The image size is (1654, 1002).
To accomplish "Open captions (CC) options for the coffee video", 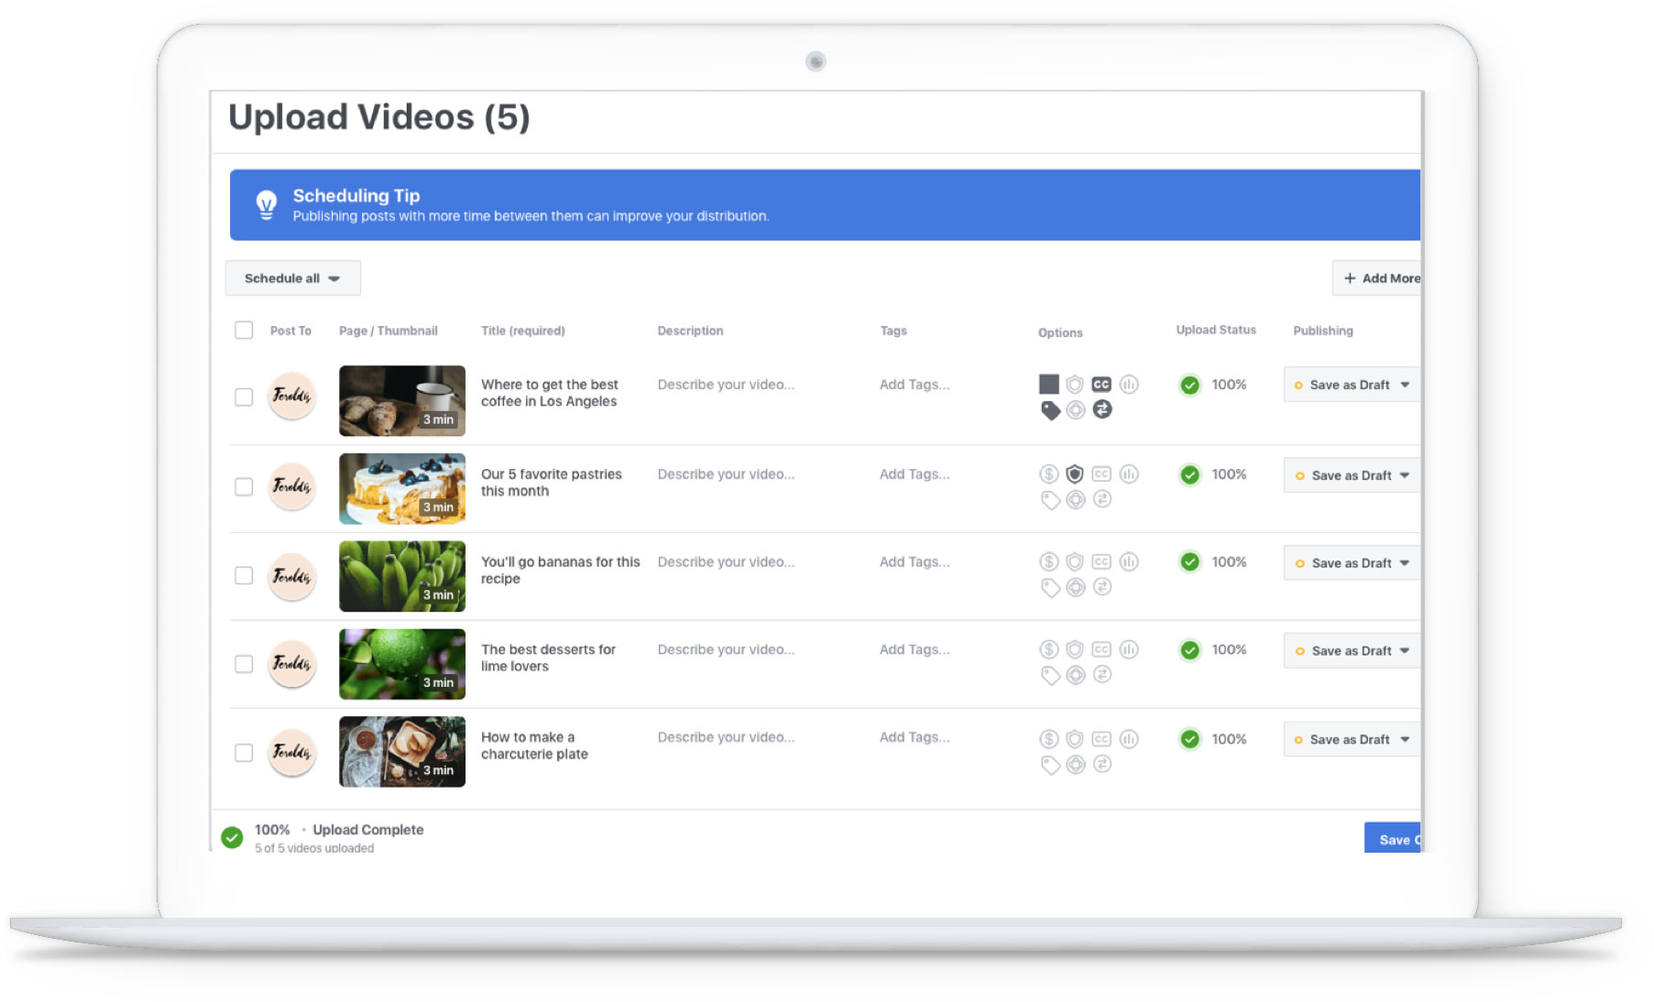I will [x=1101, y=384].
